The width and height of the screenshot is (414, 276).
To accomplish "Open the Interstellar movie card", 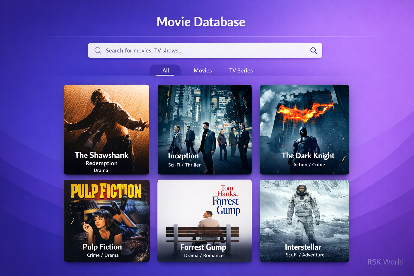I will [305, 221].
